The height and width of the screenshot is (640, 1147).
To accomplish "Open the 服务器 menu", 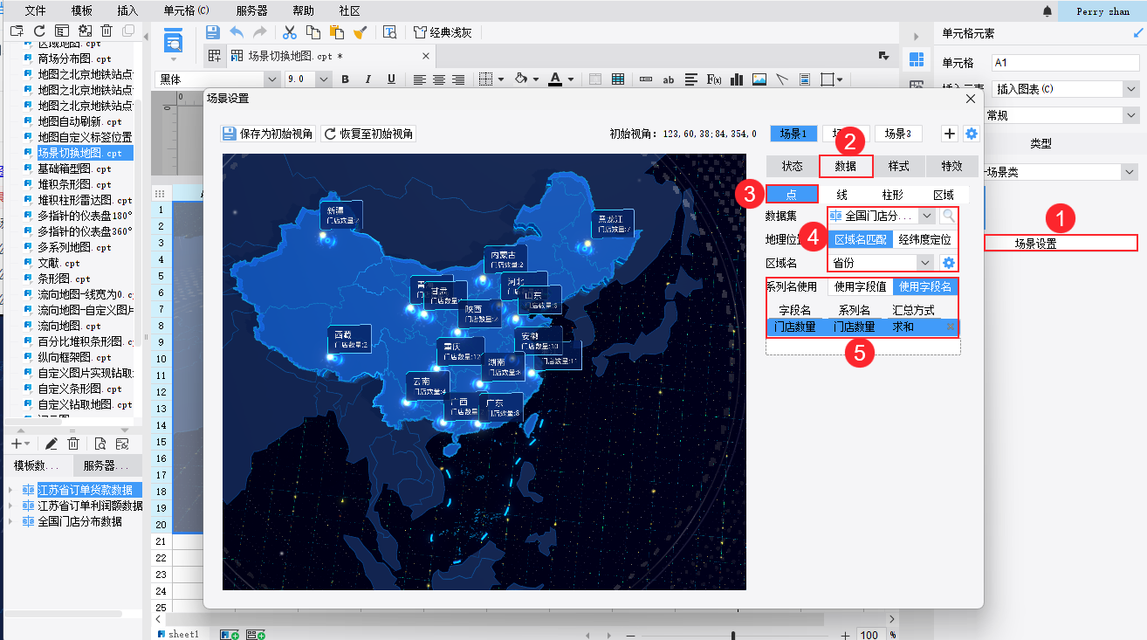I will 251,11.
